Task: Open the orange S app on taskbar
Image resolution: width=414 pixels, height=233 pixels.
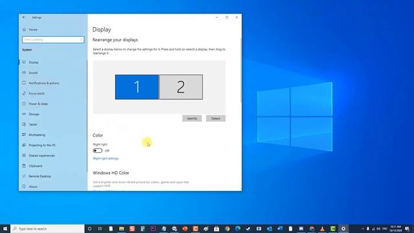Action: (x=132, y=228)
